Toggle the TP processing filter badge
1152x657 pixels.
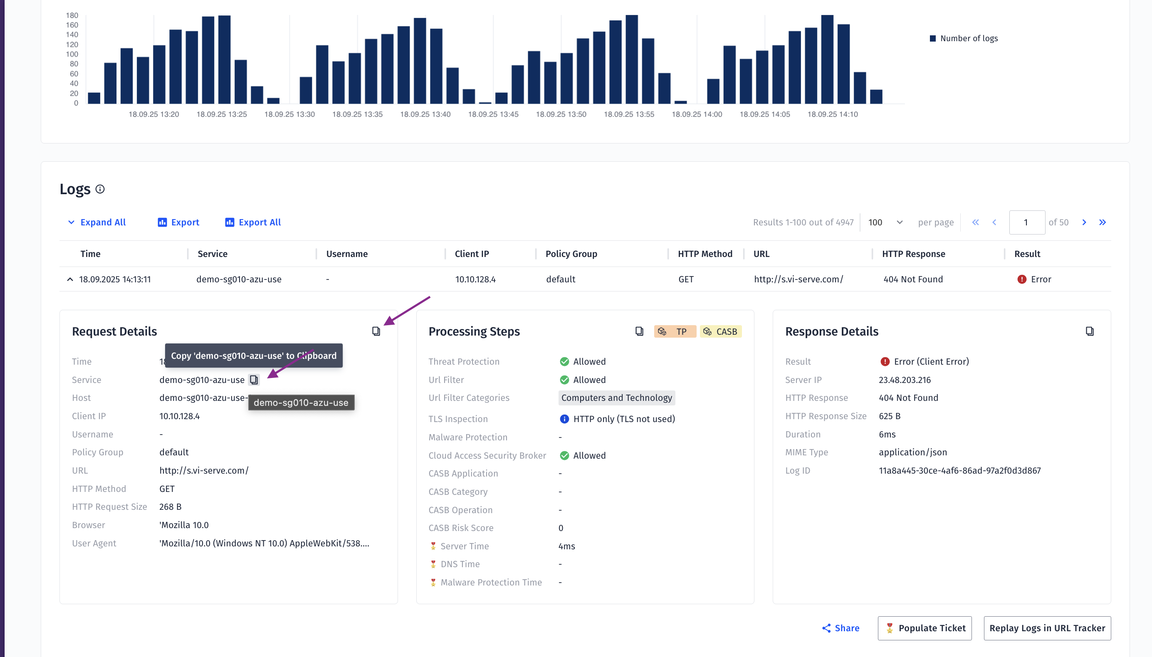click(x=675, y=332)
